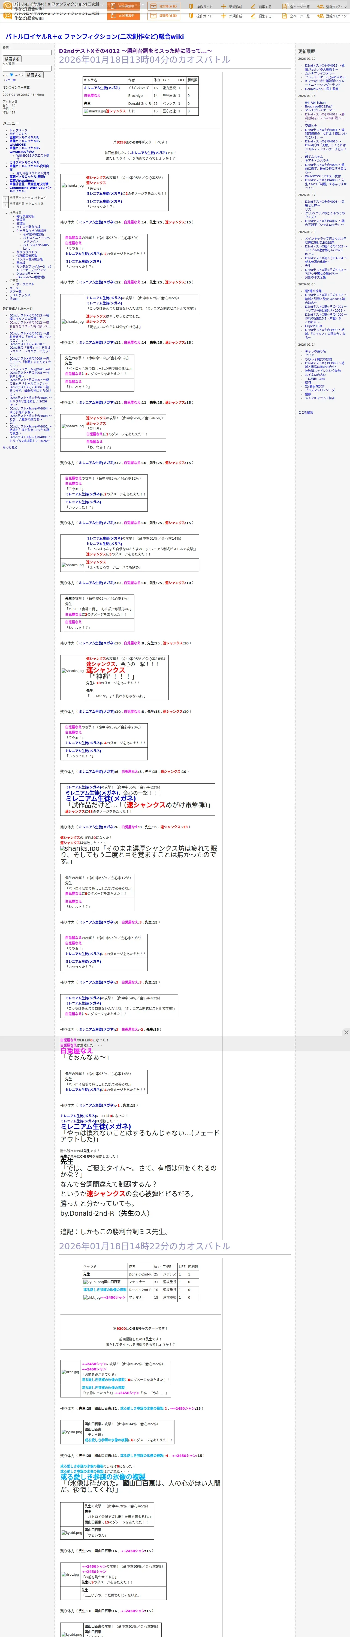
Task: Open トップページ in the menu
Action: pos(19,130)
